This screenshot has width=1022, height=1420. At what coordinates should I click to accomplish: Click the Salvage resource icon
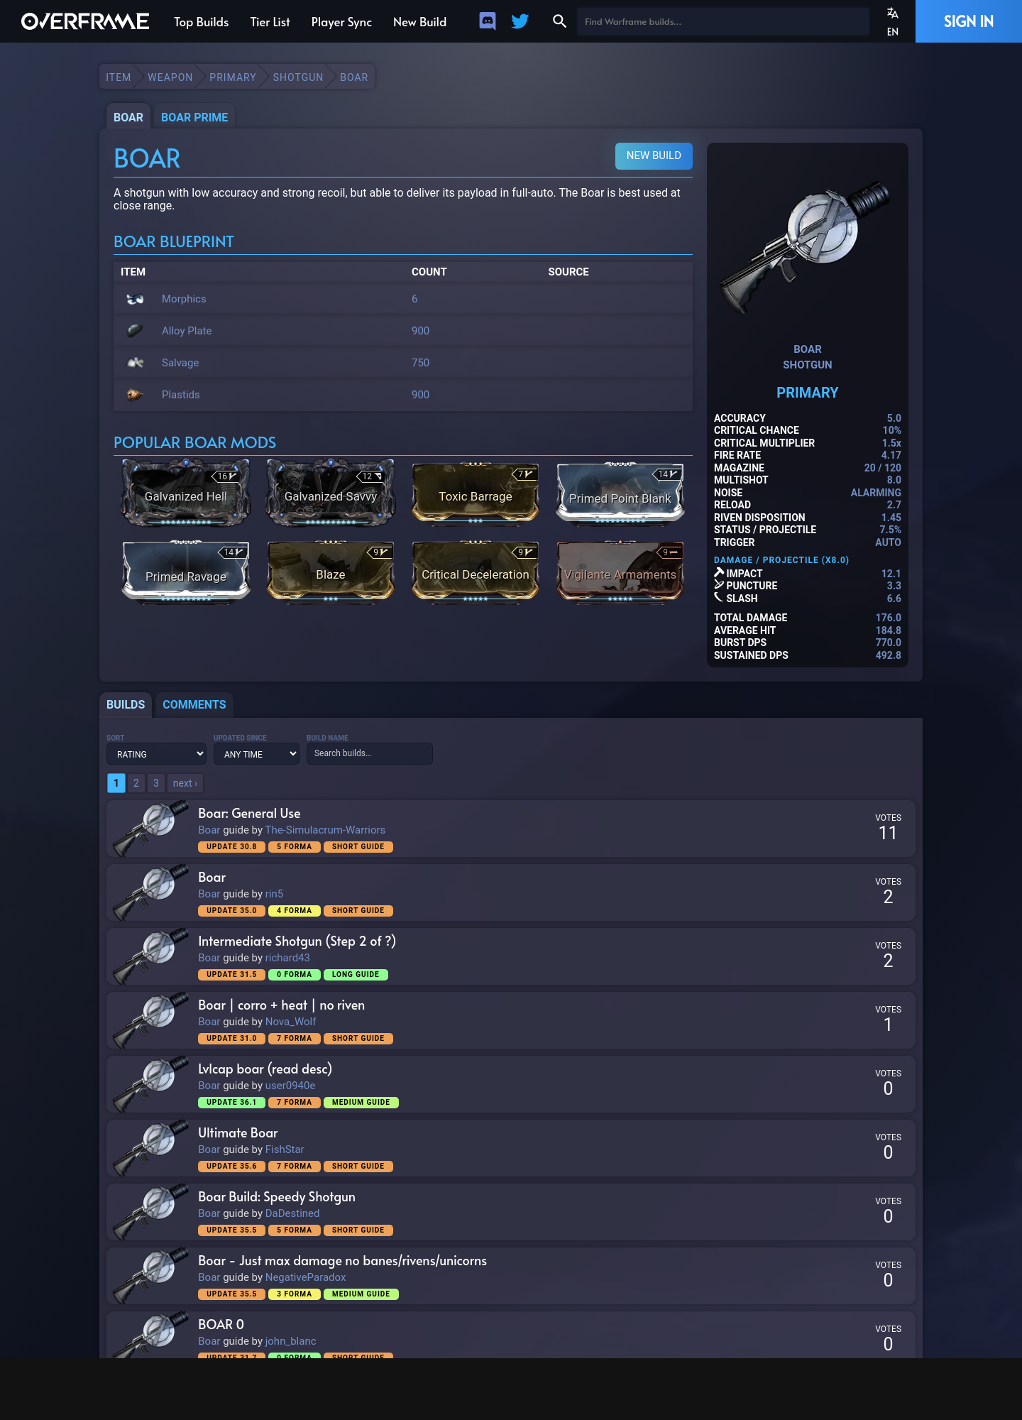[x=135, y=363]
